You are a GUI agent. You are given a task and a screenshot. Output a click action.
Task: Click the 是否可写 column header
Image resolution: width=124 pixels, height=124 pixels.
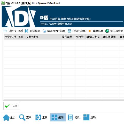point(68,37)
